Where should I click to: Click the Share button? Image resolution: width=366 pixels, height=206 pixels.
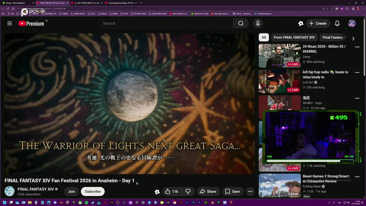(x=208, y=191)
